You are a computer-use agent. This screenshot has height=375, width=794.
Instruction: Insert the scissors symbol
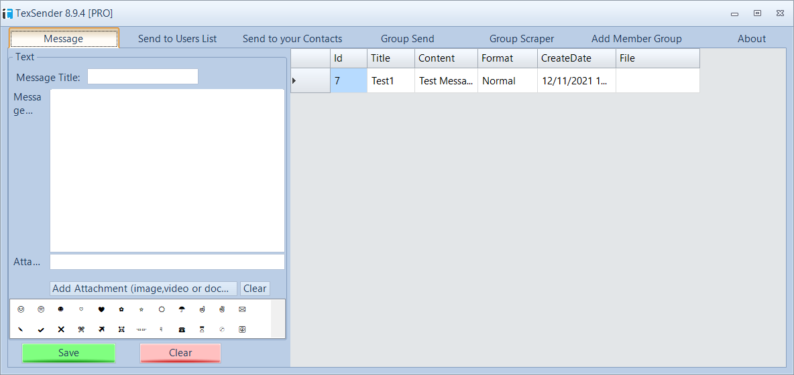click(x=81, y=329)
